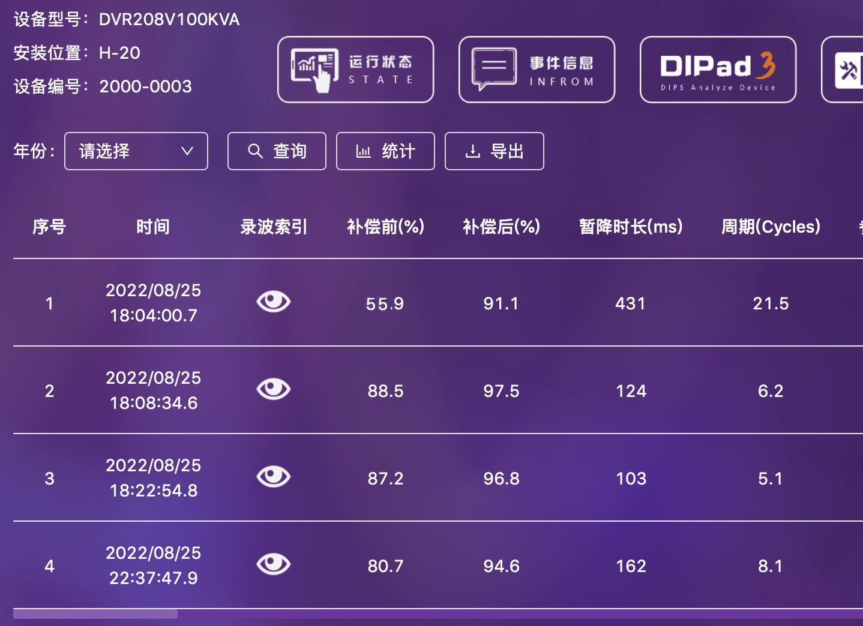The height and width of the screenshot is (626, 863).
Task: View waveform for record 2 eye icon
Action: pyautogui.click(x=274, y=389)
